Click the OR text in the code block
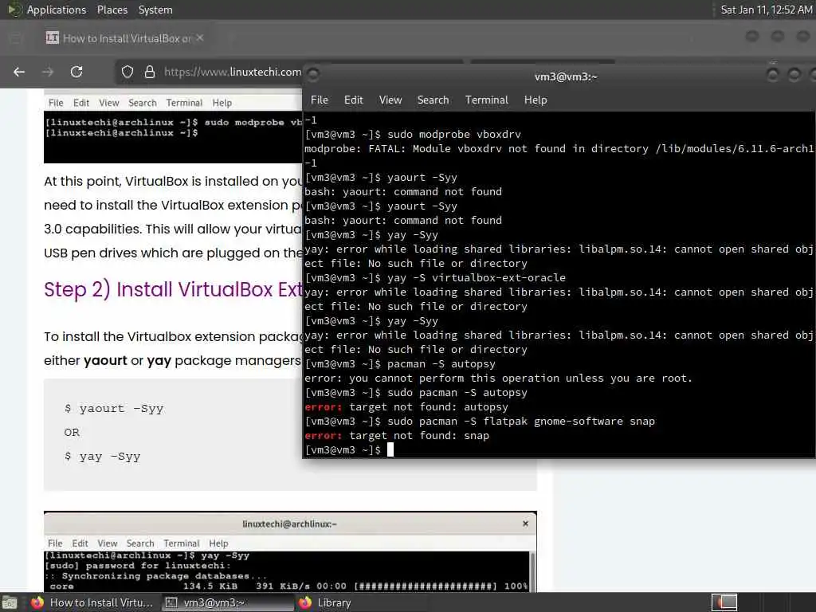This screenshot has height=612, width=816. (72, 433)
